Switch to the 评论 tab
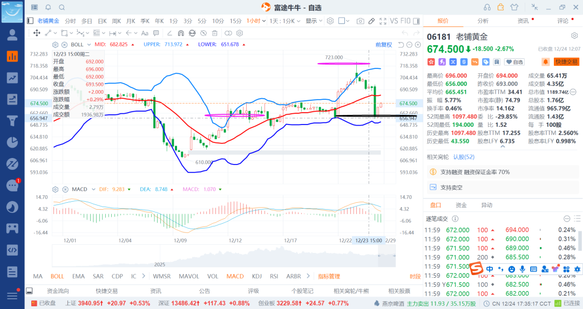The image size is (583, 309). click(562, 21)
